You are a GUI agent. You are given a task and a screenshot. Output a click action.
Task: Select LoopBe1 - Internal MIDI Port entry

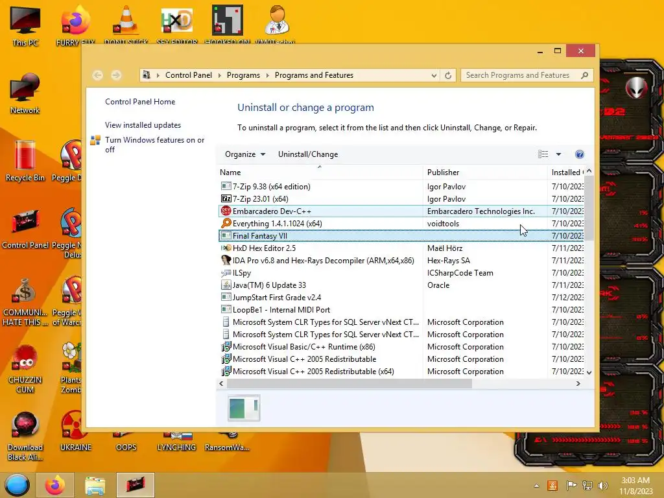[x=401, y=309]
